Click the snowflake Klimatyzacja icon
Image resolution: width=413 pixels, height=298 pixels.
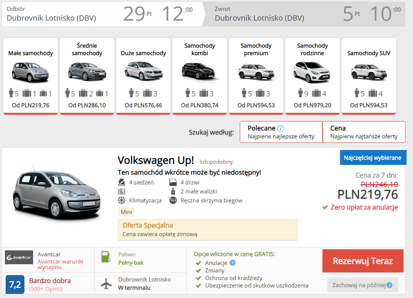121,200
